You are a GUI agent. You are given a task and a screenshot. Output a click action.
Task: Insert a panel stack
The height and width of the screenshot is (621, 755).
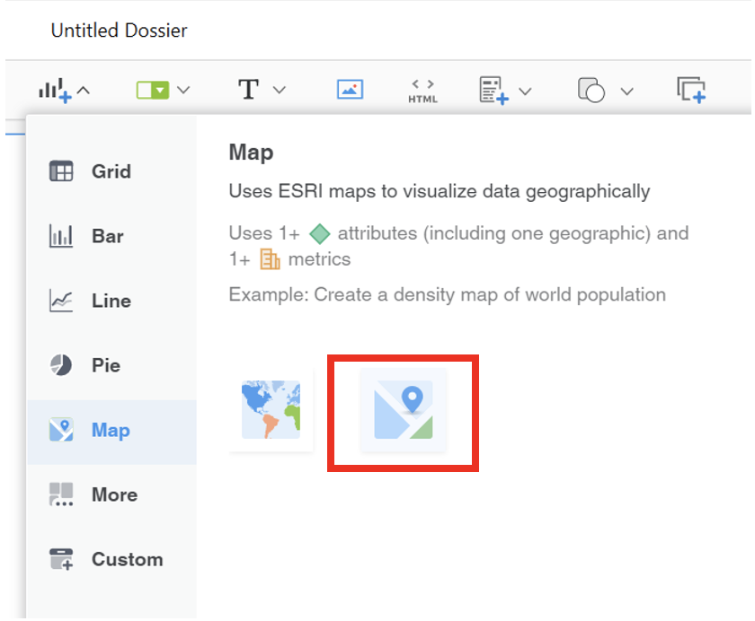[691, 90]
